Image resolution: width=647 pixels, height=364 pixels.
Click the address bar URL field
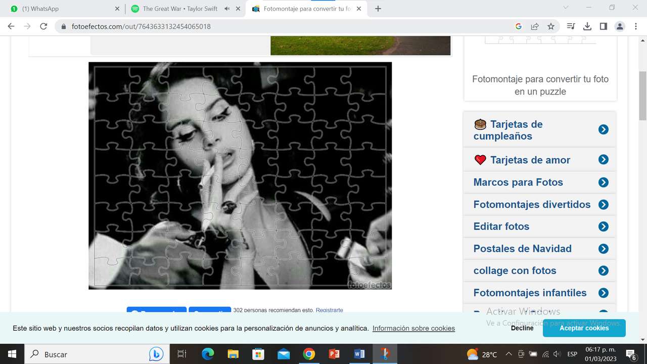283,26
